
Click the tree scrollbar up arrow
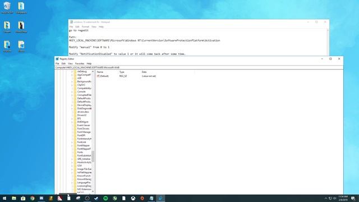[93, 72]
